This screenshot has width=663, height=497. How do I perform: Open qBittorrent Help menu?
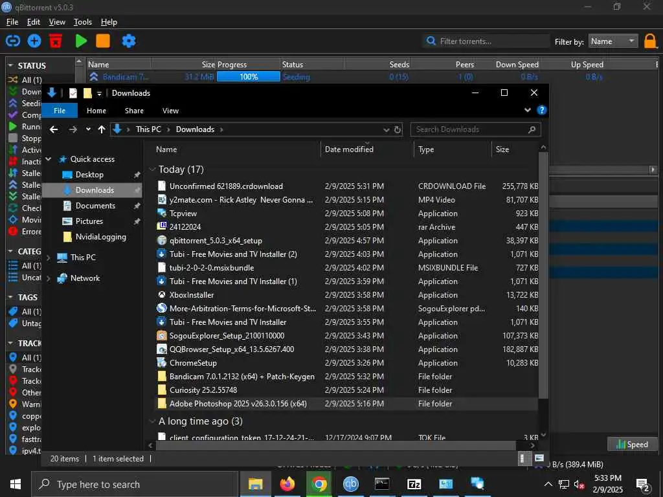click(109, 22)
